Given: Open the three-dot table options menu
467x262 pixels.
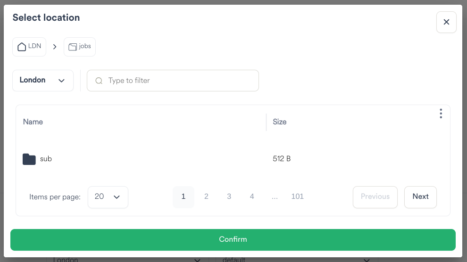Looking at the screenshot, I should point(441,114).
